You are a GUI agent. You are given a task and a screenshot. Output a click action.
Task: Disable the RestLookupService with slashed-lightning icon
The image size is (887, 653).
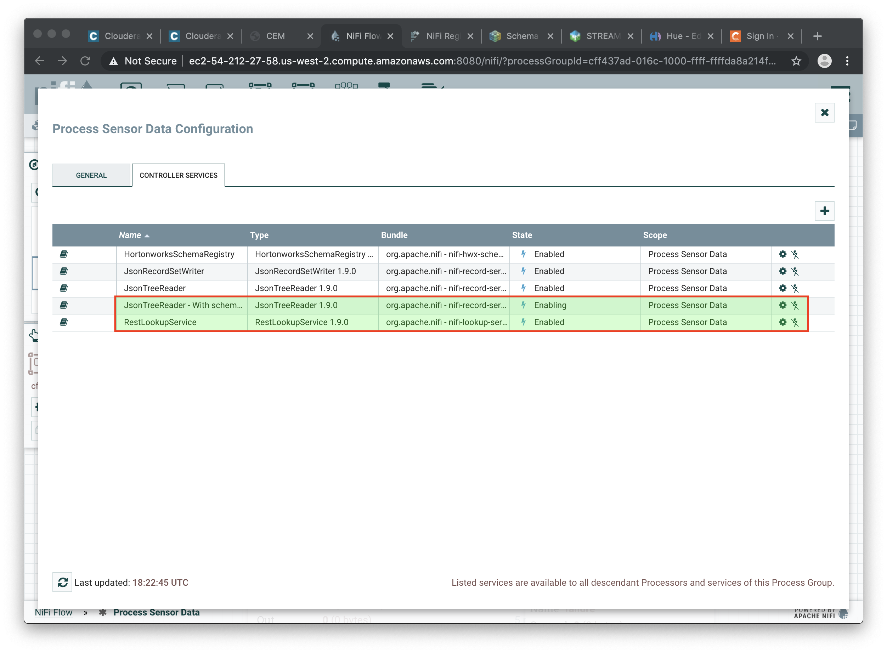pyautogui.click(x=795, y=322)
